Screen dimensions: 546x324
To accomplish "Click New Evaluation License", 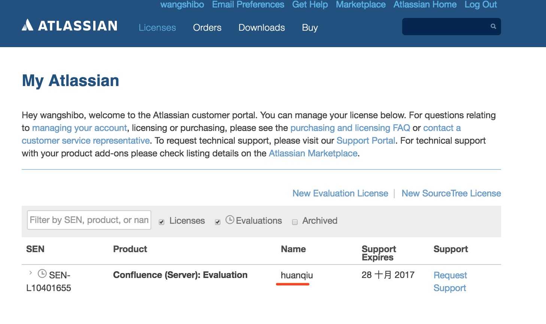I will click(340, 193).
